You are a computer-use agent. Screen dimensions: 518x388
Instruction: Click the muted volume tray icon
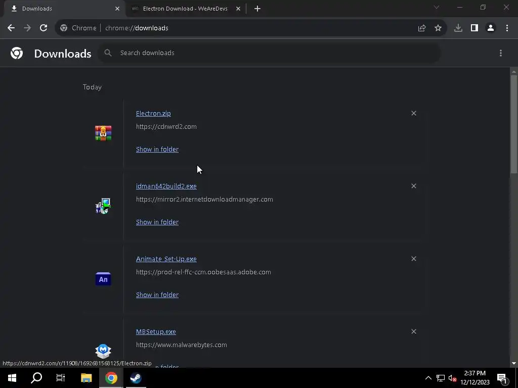click(x=452, y=378)
